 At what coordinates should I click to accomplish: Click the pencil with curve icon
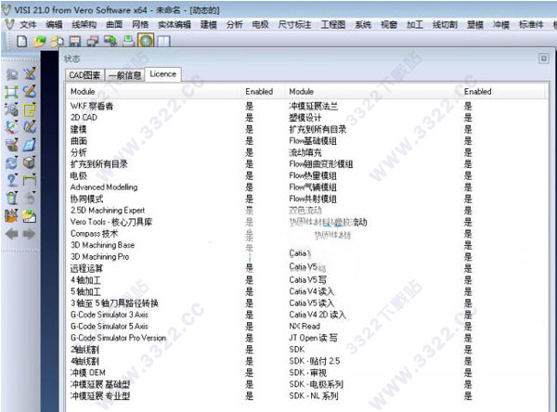click(30, 127)
